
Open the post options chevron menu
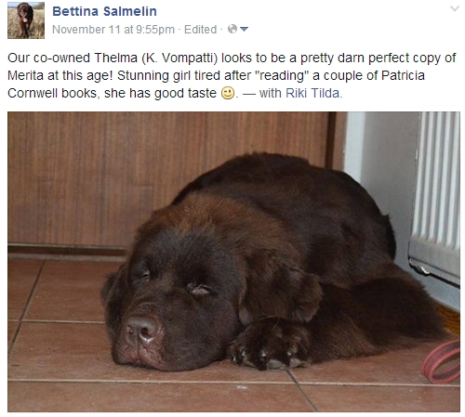coord(455,8)
